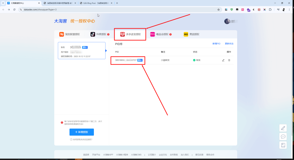Open the floating chat bubble widget
Screen dimensions: 294x160
coord(283,136)
